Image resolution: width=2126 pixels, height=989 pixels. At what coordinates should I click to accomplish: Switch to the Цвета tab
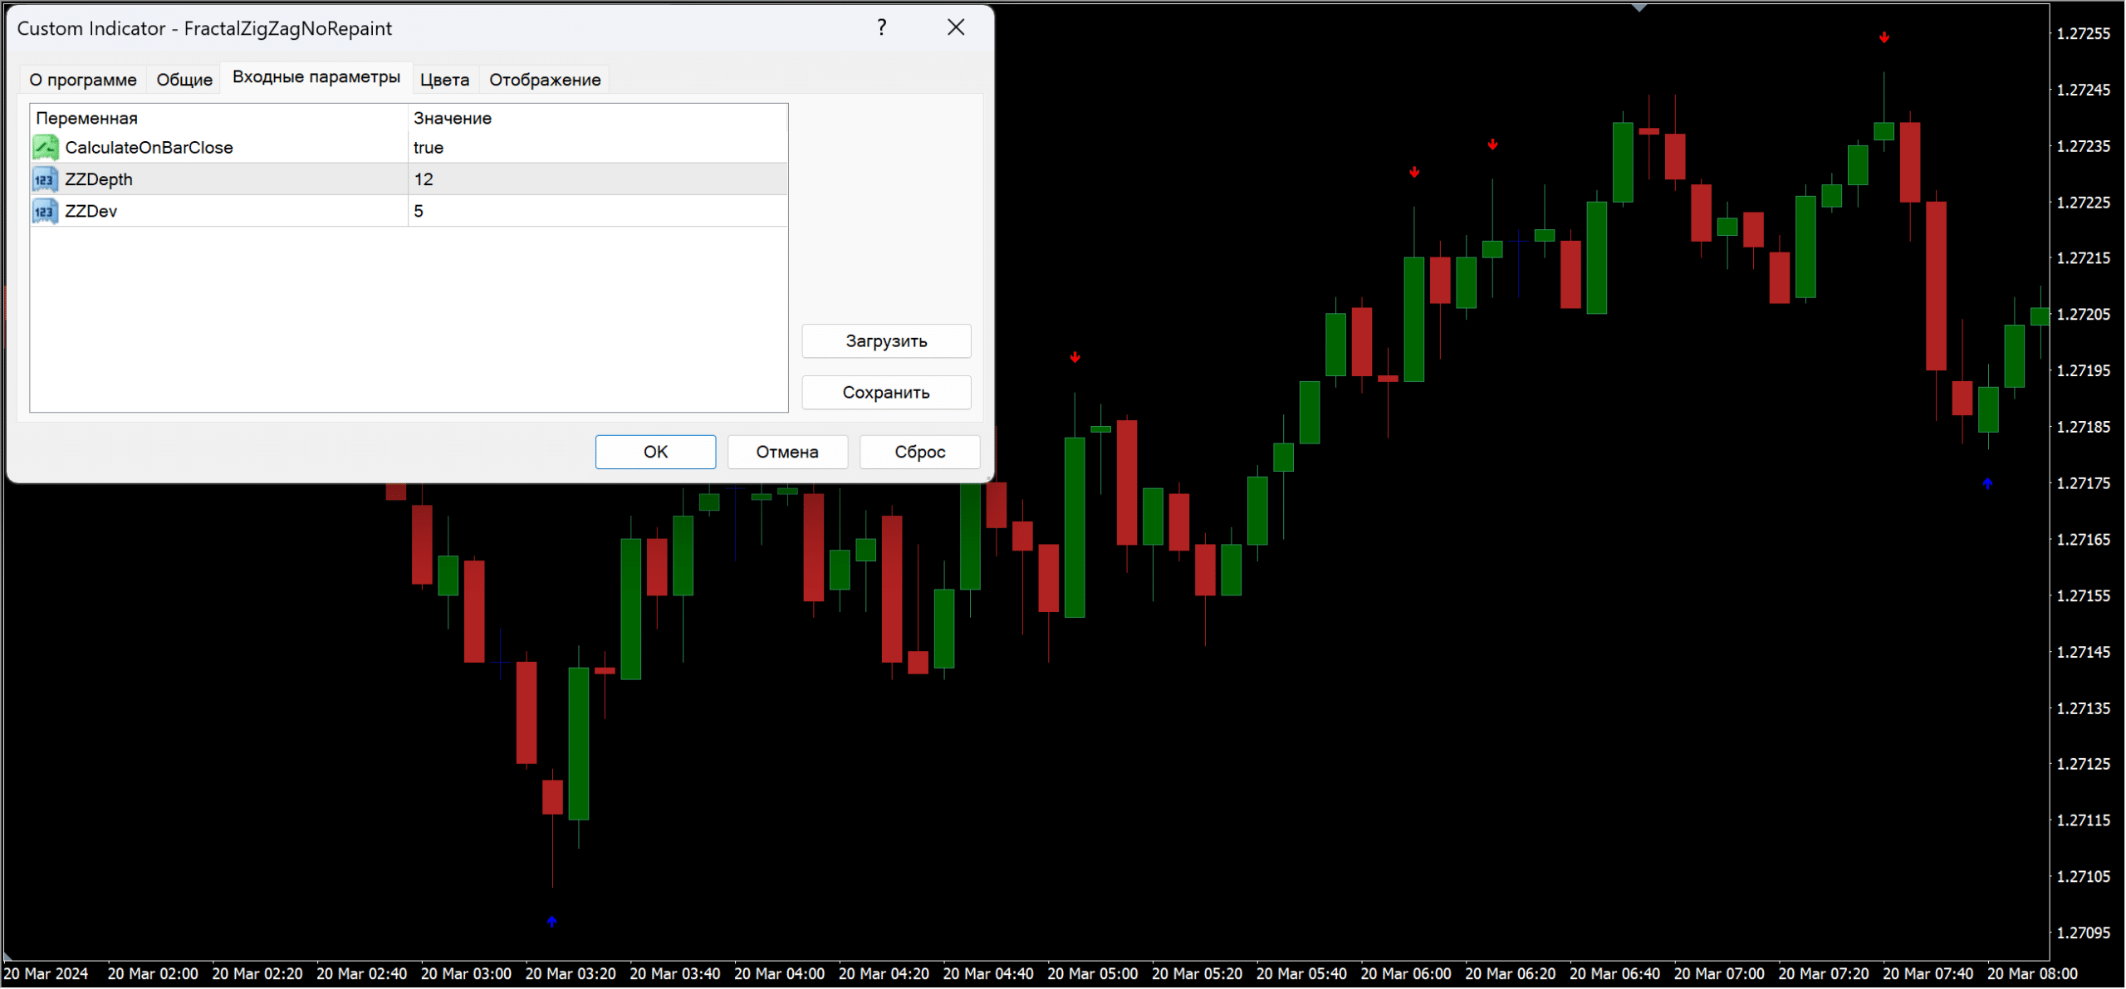444,80
